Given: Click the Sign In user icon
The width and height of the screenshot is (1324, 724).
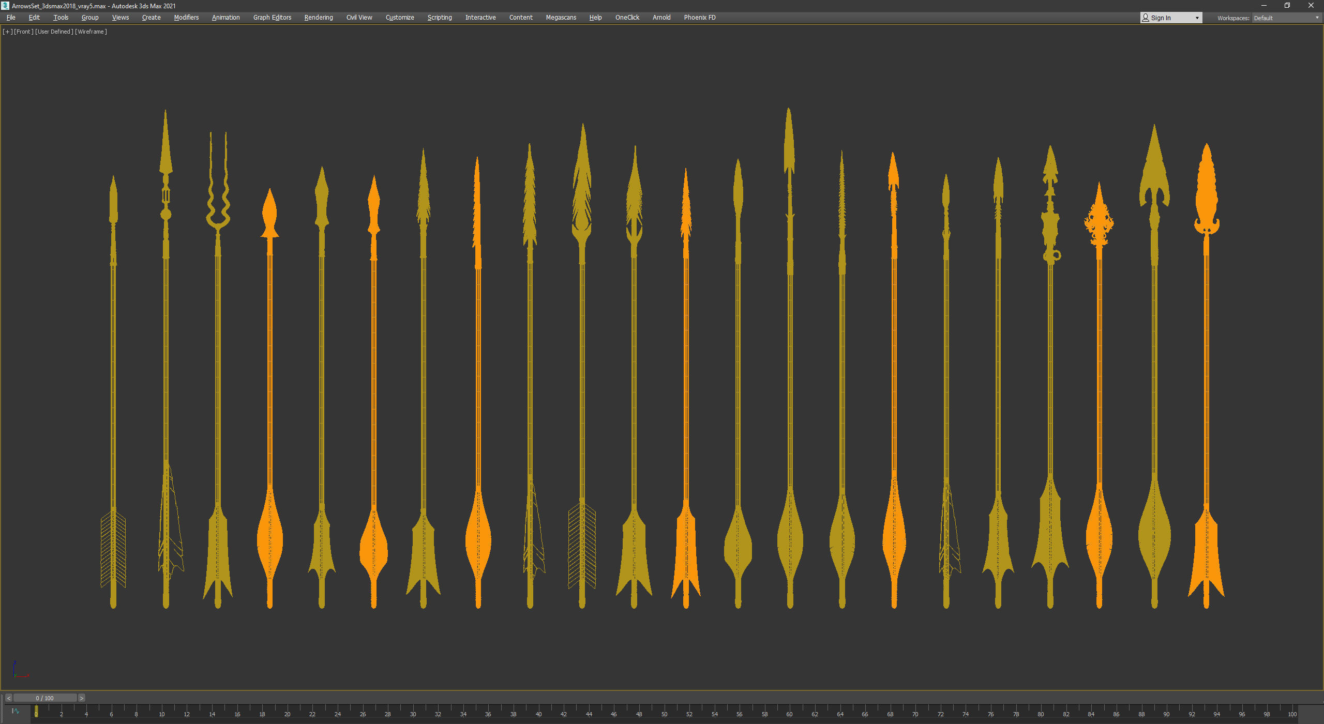Looking at the screenshot, I should coord(1146,18).
